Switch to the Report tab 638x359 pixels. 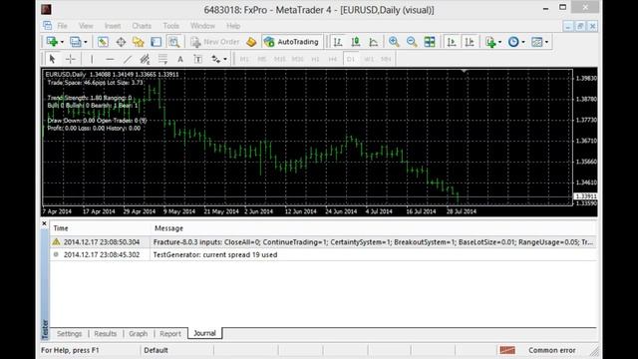tap(170, 333)
